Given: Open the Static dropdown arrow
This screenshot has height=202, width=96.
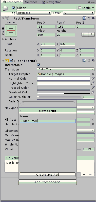Looking at the screenshot, I should [93, 8].
